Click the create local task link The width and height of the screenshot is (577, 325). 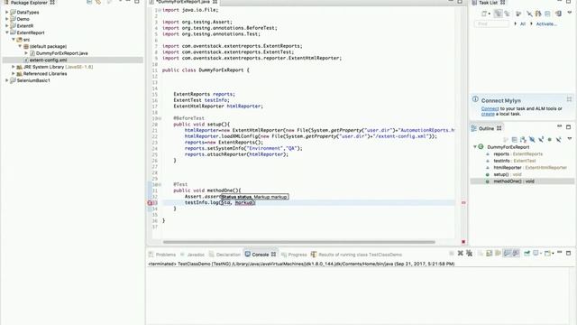488,114
